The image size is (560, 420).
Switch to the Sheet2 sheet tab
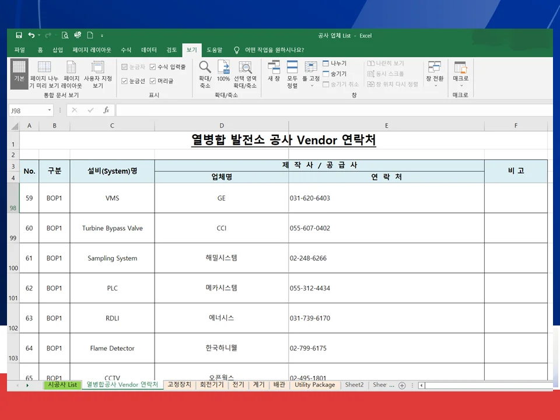point(354,384)
